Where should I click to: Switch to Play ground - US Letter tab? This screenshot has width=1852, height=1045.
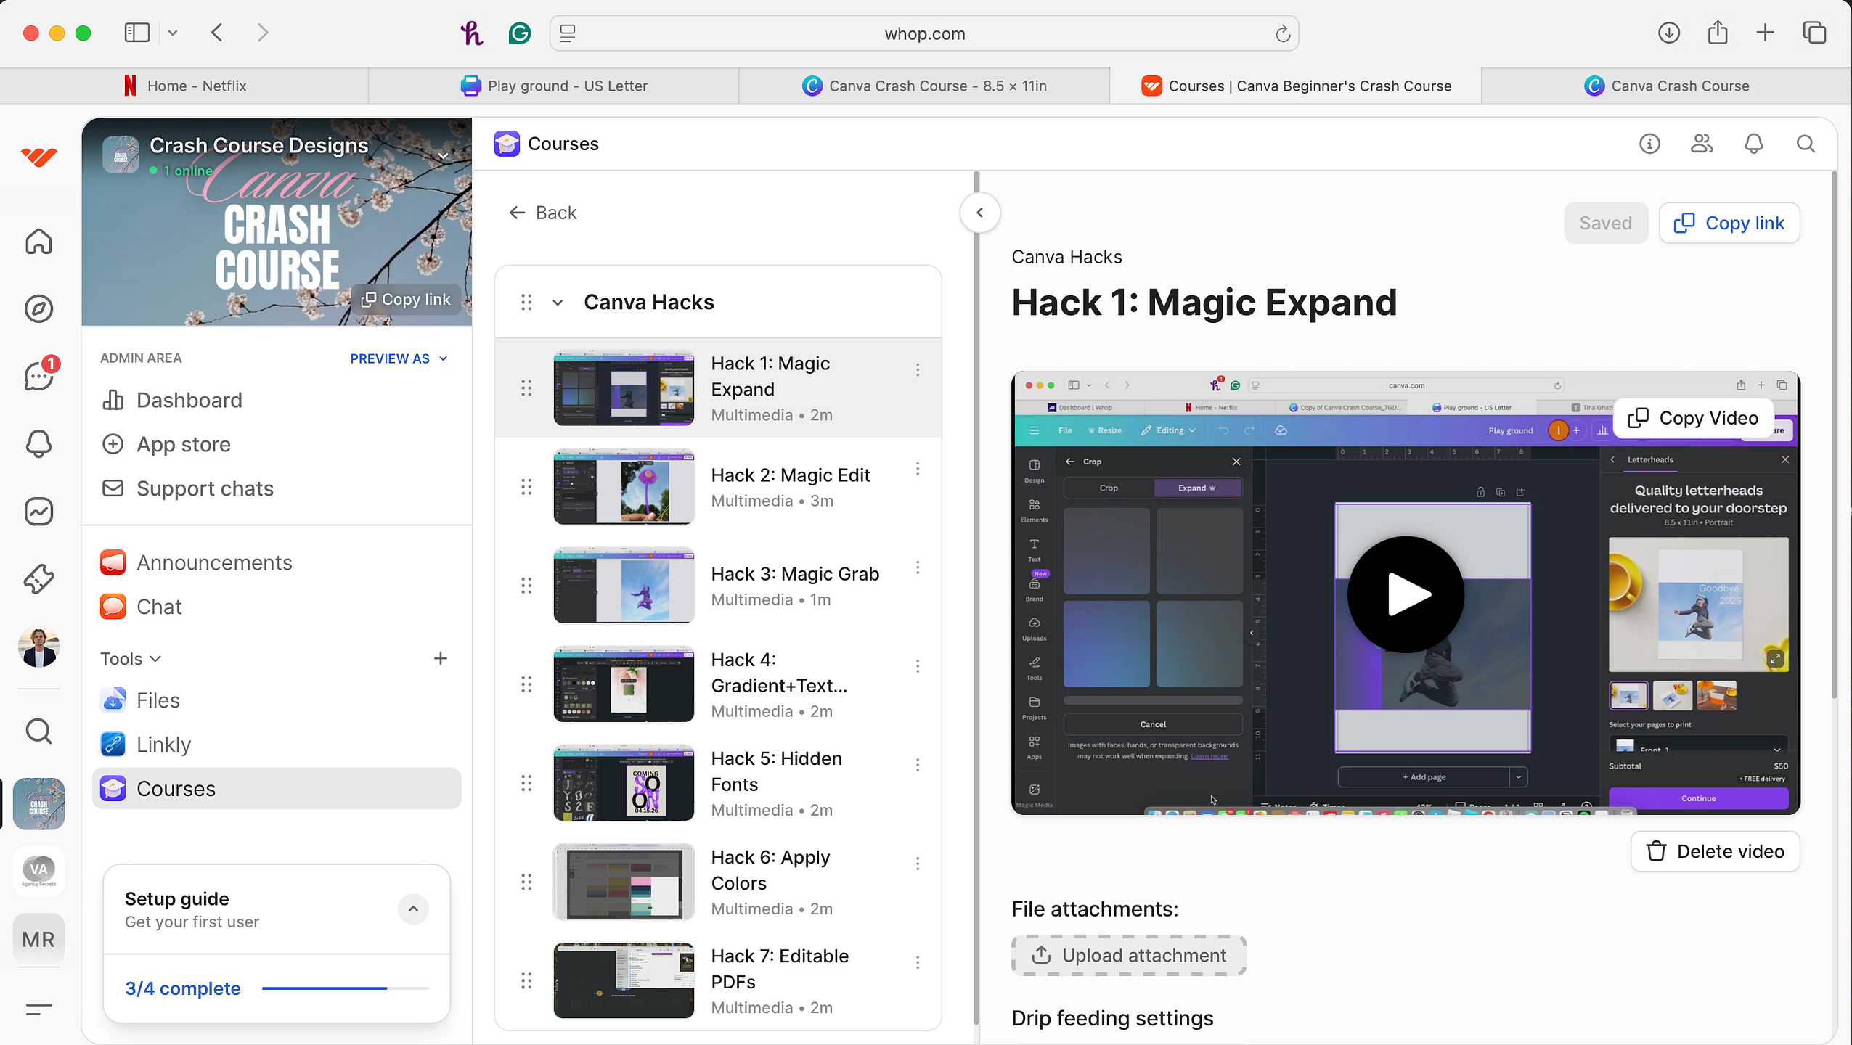tap(554, 86)
